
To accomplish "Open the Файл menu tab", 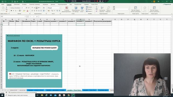I will coord(3,4).
